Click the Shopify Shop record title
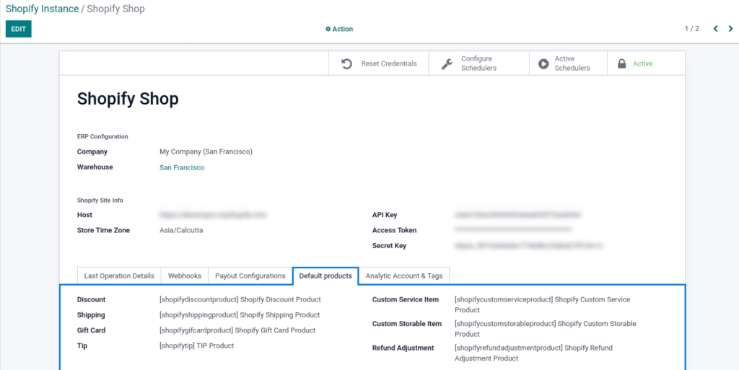 [x=128, y=99]
